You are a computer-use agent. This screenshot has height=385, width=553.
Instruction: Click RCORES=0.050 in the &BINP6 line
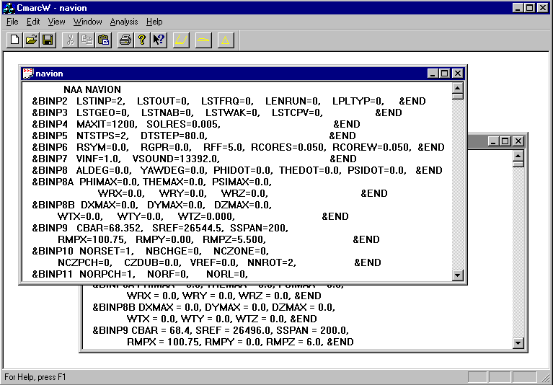pyautogui.click(x=288, y=147)
